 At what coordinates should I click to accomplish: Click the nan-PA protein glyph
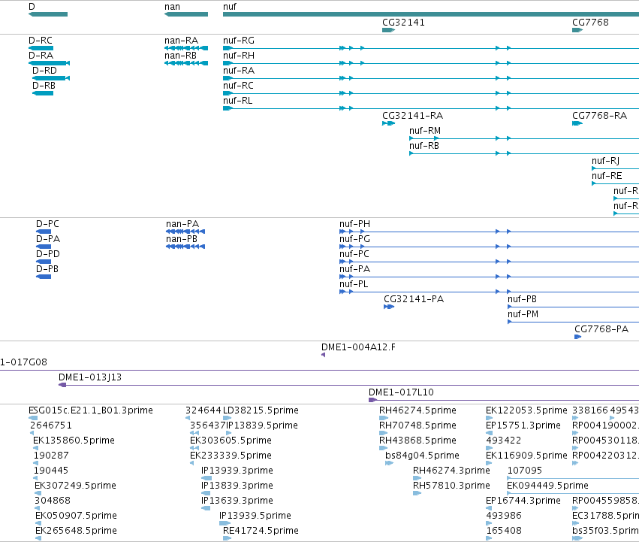[185, 232]
